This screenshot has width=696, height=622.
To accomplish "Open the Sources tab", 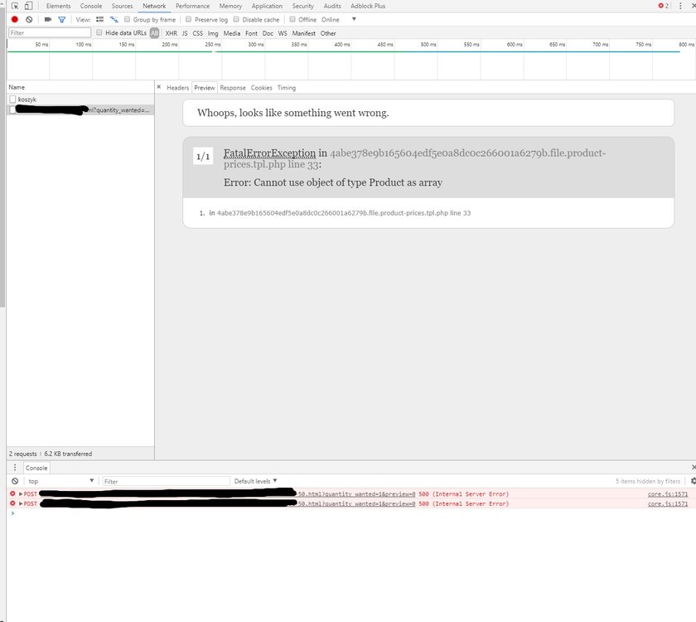I will 122,6.
